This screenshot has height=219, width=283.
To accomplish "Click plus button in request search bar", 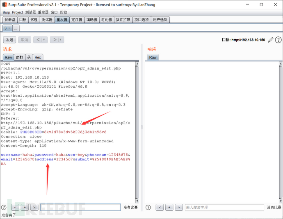I will click(x=25, y=207).
